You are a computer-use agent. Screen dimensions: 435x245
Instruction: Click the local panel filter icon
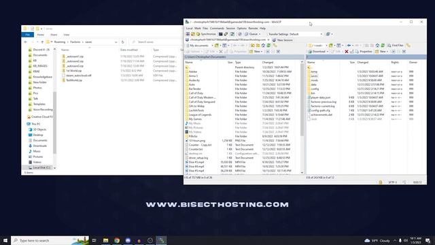coord(224,46)
